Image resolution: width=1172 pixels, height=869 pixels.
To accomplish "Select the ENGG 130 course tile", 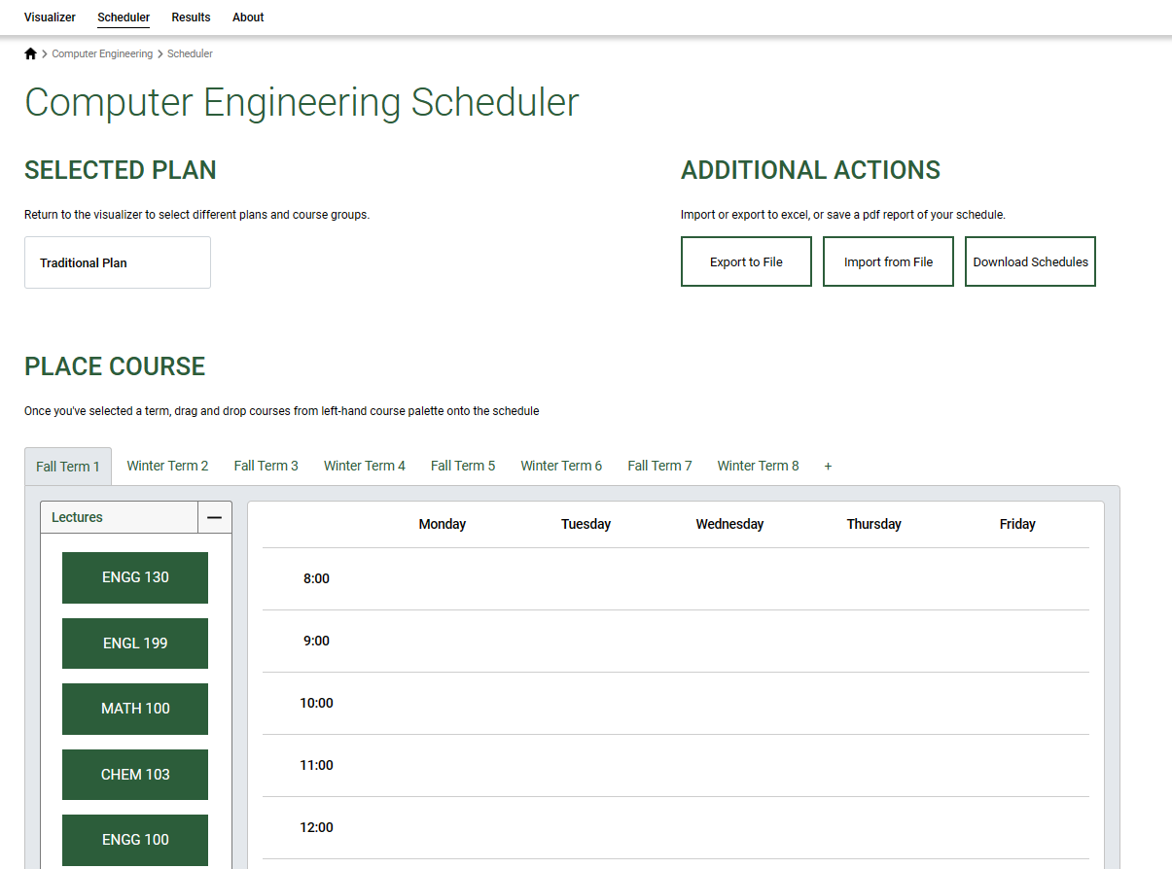I will [134, 576].
